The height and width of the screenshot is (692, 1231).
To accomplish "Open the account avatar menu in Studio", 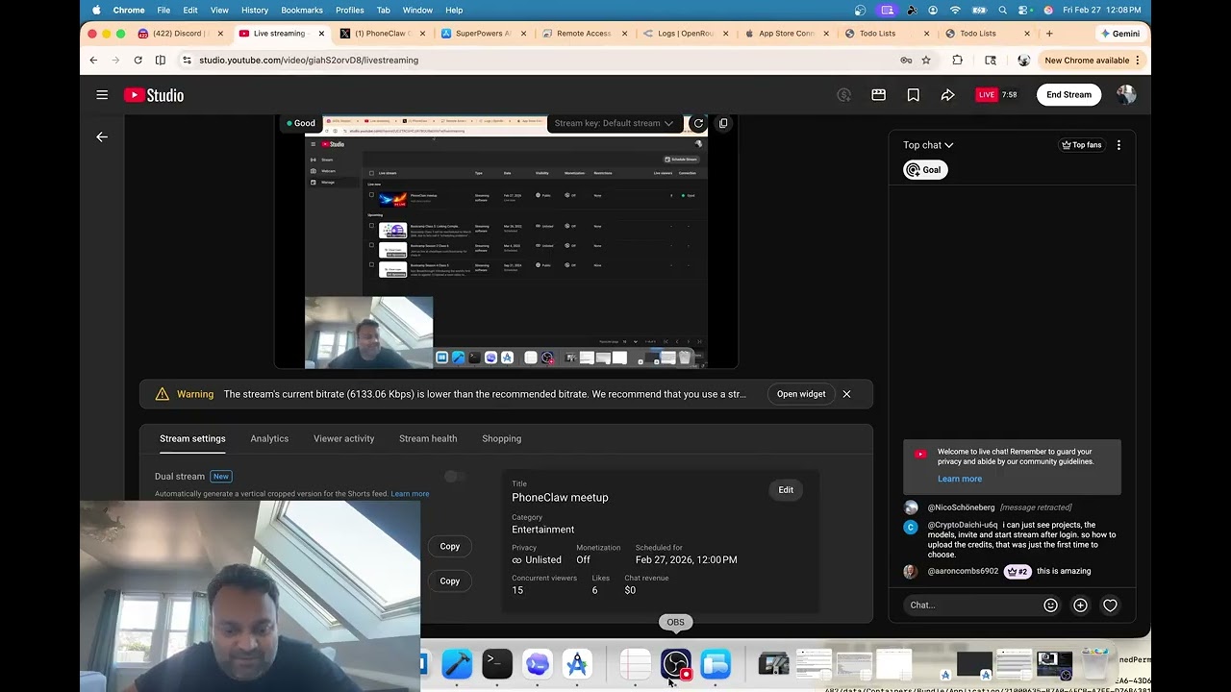I will pyautogui.click(x=1126, y=94).
